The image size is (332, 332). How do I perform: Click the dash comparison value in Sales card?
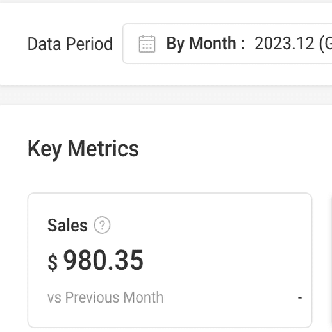tap(300, 297)
